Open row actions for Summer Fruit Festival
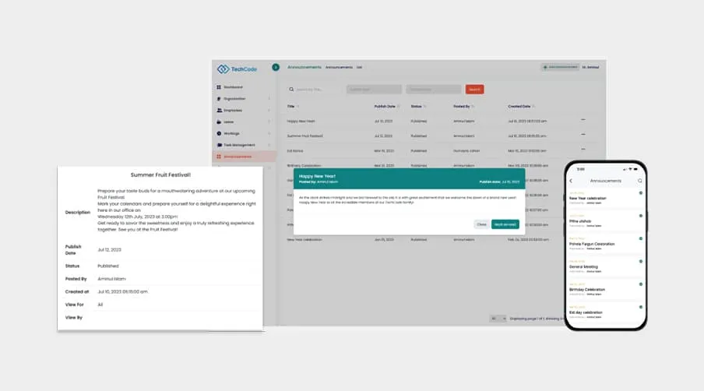This screenshot has height=391, width=704. [x=583, y=135]
